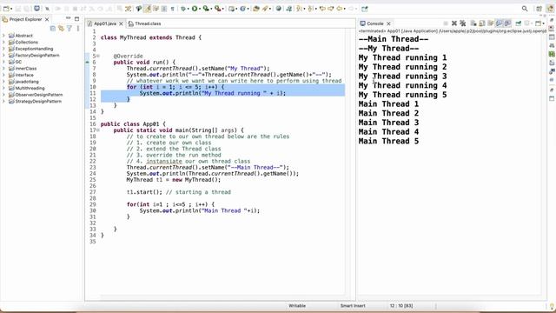Collapse the run method fold at line 5
Viewport: 556px width, 313px height.
98,56
